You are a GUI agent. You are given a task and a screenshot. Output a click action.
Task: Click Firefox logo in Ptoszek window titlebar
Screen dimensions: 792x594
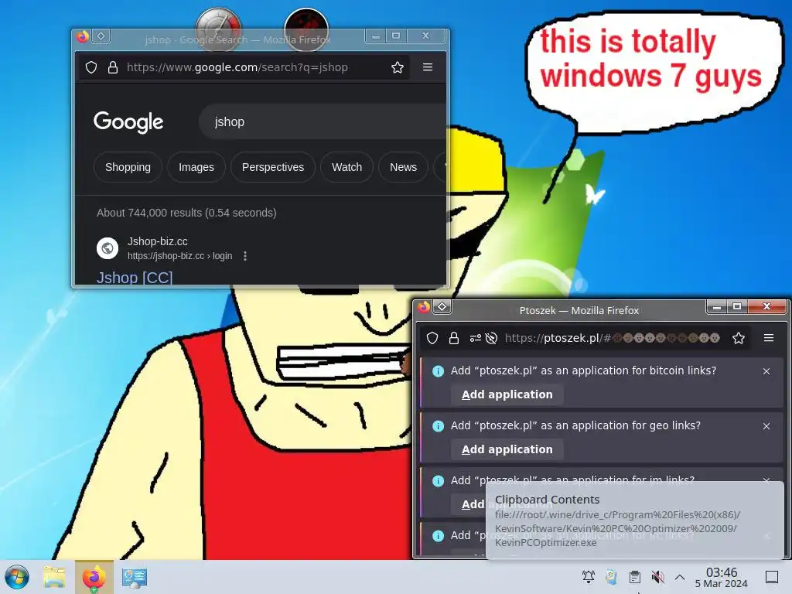point(424,306)
